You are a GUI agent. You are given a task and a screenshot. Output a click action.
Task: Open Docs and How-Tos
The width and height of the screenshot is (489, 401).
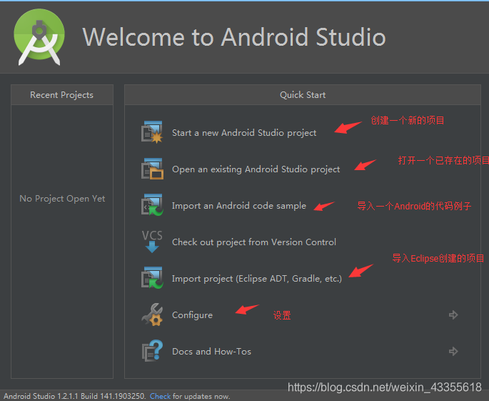click(211, 352)
